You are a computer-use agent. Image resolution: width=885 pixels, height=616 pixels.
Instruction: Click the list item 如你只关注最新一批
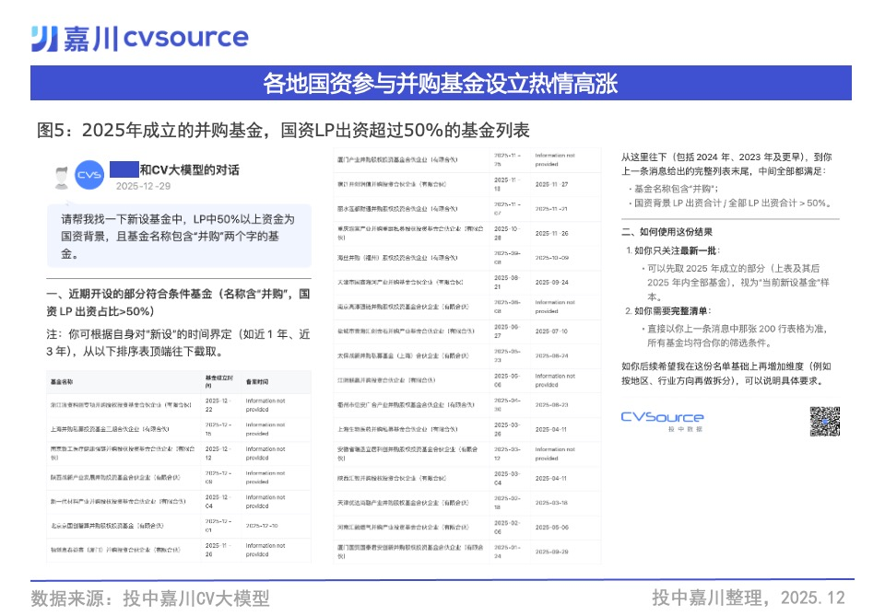(x=675, y=250)
